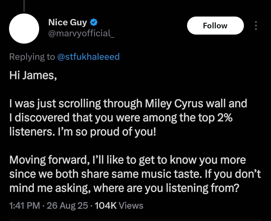Click the 26 Aug 25 date
The height and width of the screenshot is (221, 271).
67,206
